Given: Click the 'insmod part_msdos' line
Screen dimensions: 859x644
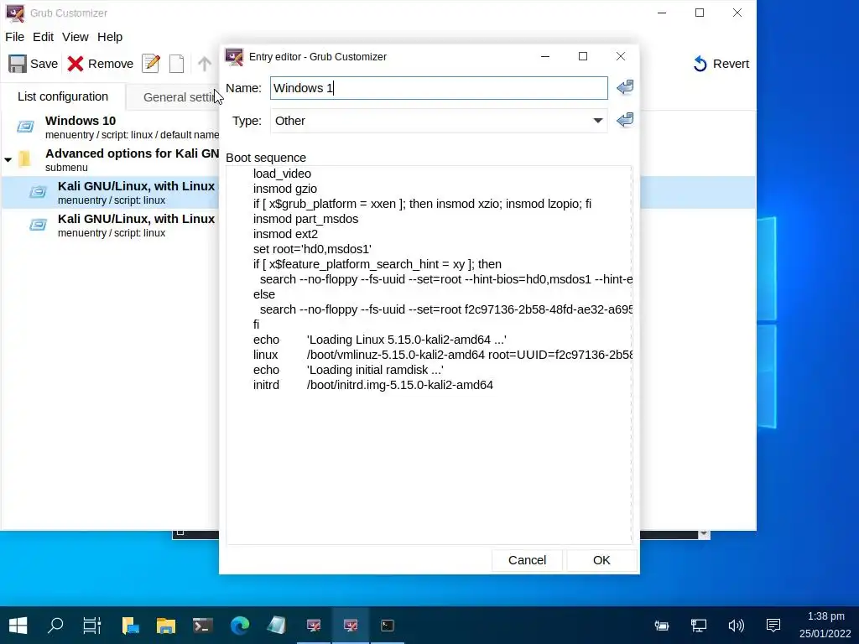Looking at the screenshot, I should (305, 219).
